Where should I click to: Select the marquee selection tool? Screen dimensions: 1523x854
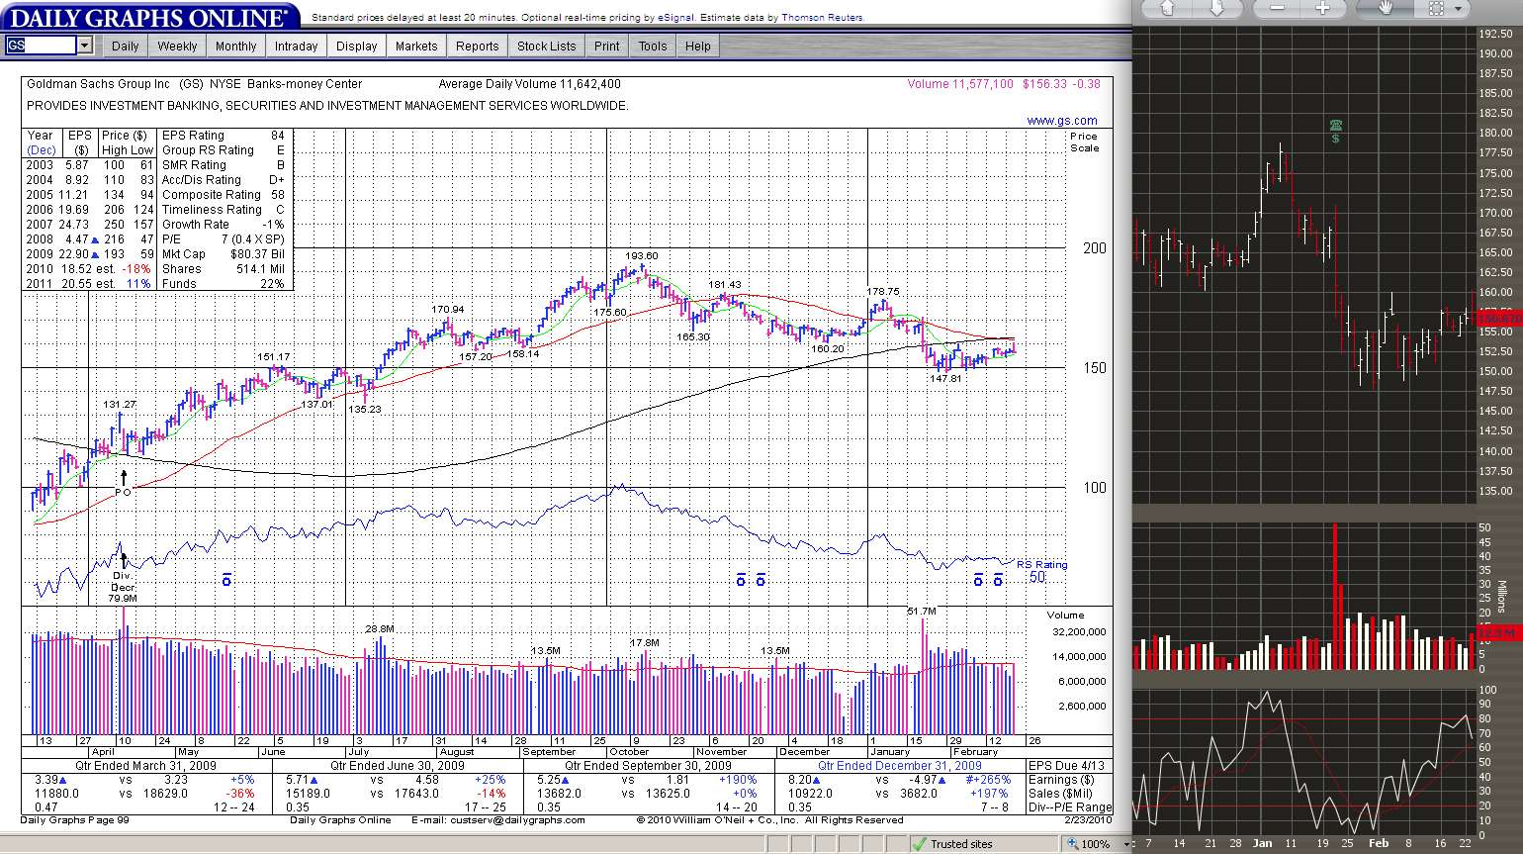click(1436, 8)
